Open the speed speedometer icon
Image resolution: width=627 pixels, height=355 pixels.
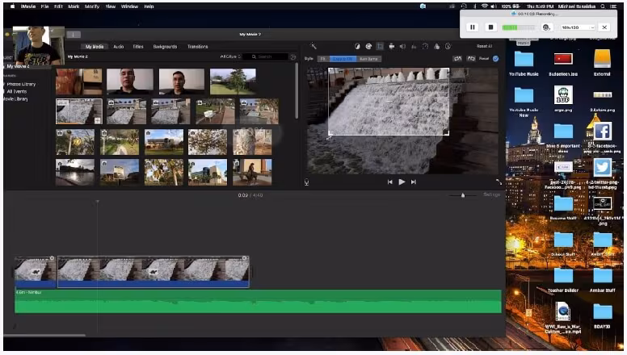(x=426, y=46)
